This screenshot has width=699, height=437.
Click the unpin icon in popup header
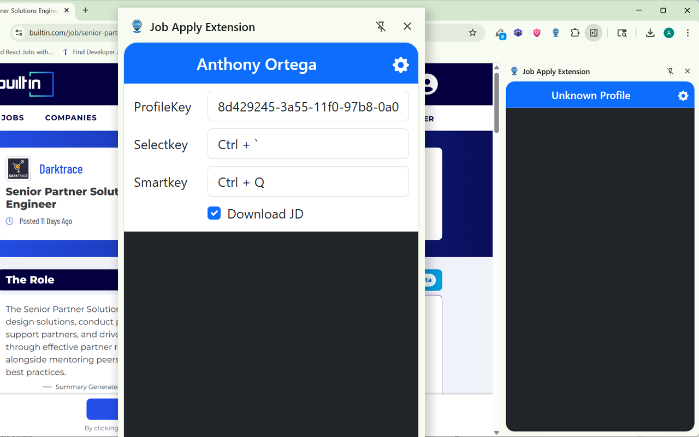(381, 27)
